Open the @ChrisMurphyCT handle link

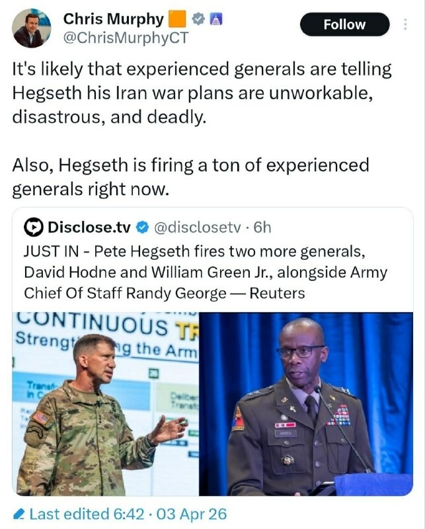126,38
